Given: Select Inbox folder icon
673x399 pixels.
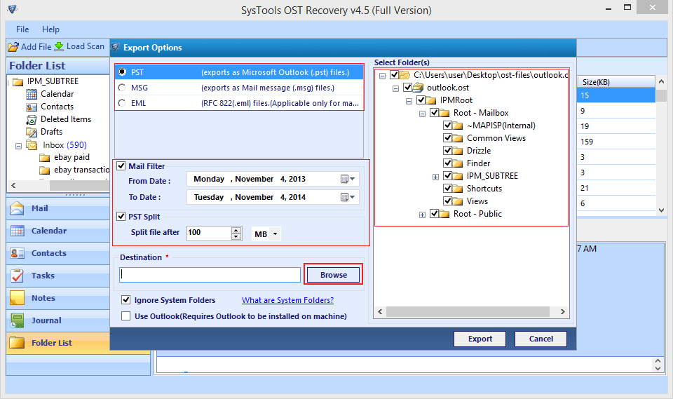Looking at the screenshot, I should [32, 144].
